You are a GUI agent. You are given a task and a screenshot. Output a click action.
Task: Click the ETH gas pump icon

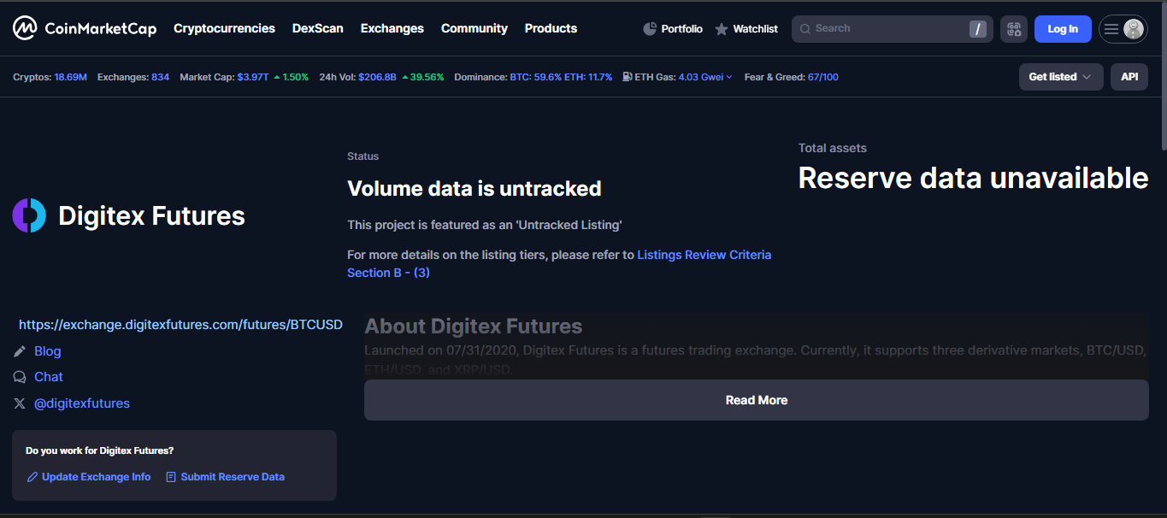(x=628, y=77)
